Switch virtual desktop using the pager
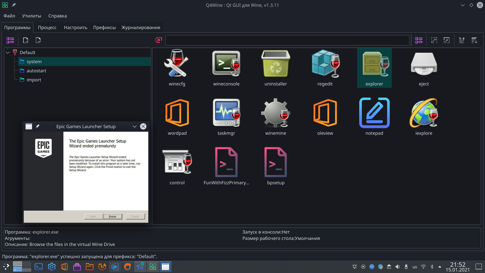 coord(22,267)
